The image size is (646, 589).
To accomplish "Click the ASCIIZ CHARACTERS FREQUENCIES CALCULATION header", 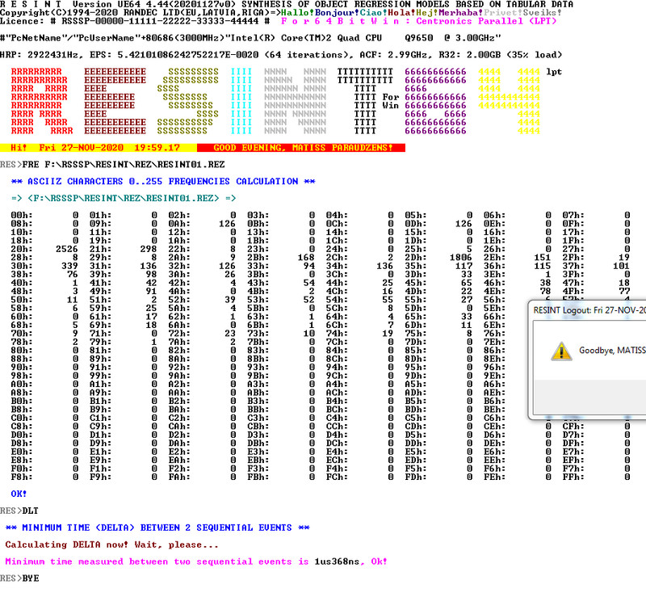I will 163,182.
